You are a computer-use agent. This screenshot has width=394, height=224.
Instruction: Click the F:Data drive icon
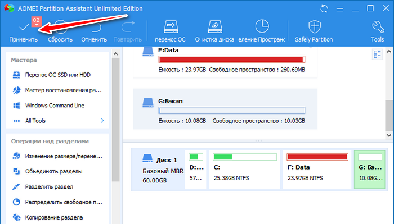[x=147, y=52]
